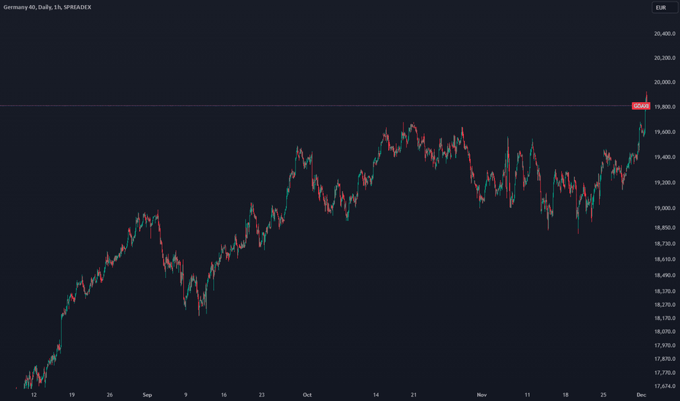Screen dimensions: 680x401
Task: Click the 16 date label on the time axis
Action: pos(224,395)
